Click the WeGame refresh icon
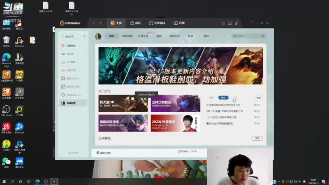This screenshot has height=185, width=329. pos(100,23)
